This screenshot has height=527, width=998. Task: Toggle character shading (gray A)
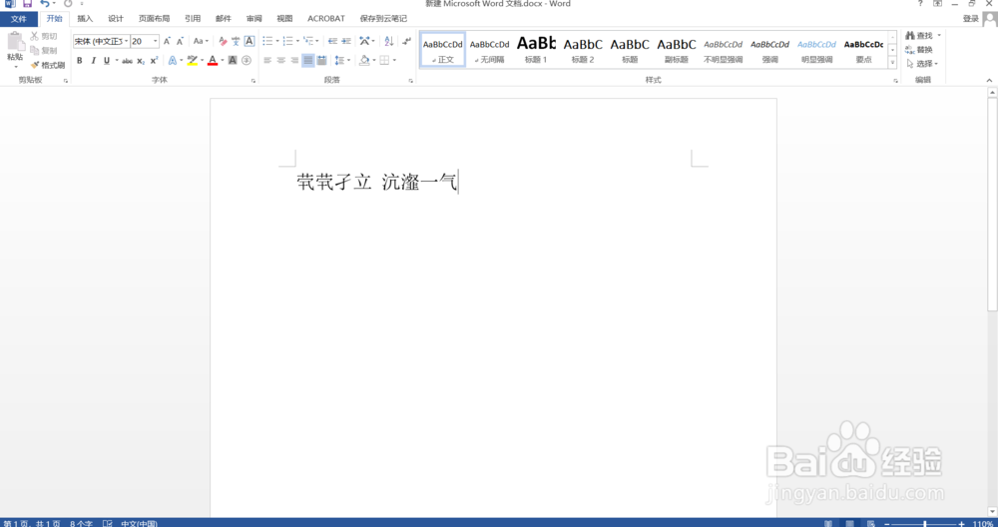233,61
